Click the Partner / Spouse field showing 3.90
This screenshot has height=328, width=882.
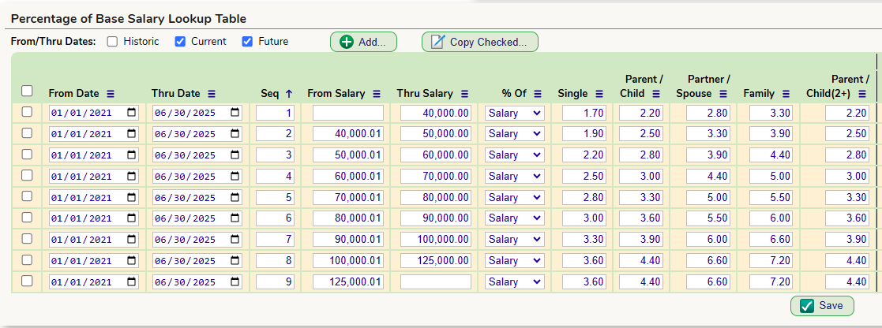tap(708, 155)
